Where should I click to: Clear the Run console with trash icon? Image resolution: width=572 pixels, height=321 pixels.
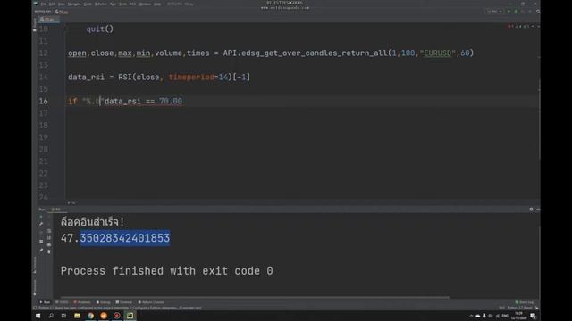tap(49, 251)
